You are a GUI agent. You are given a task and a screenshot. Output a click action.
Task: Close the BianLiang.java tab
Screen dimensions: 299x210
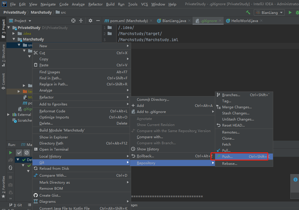coord(189,21)
